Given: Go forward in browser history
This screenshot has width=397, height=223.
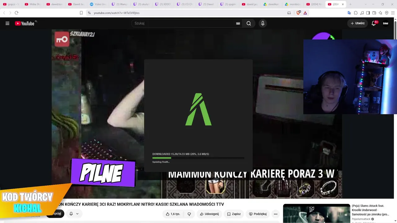Looking at the screenshot, I should 10,13.
